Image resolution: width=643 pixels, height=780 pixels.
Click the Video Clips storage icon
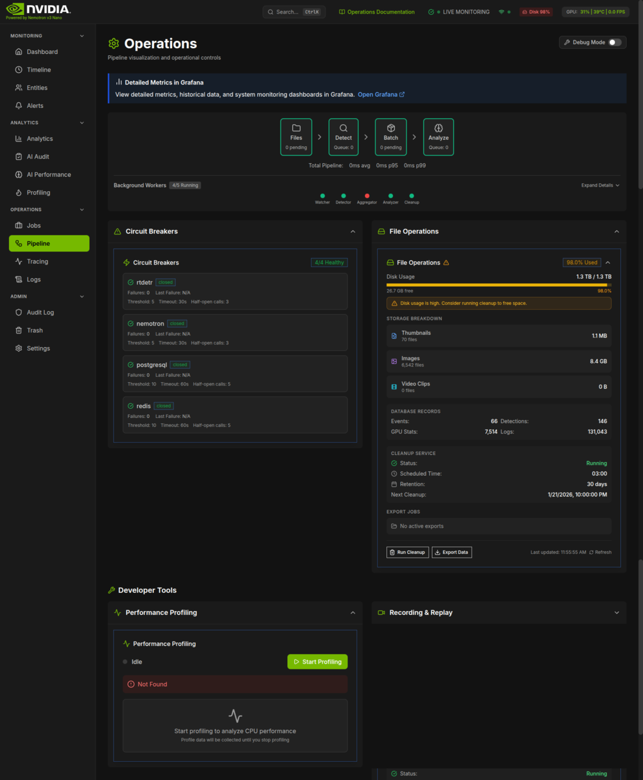[395, 386]
